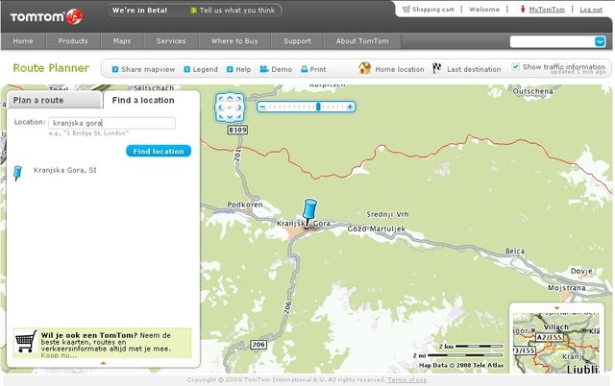Pan the map diagonally up-right
The height and width of the screenshot is (386, 615).
pos(239,99)
